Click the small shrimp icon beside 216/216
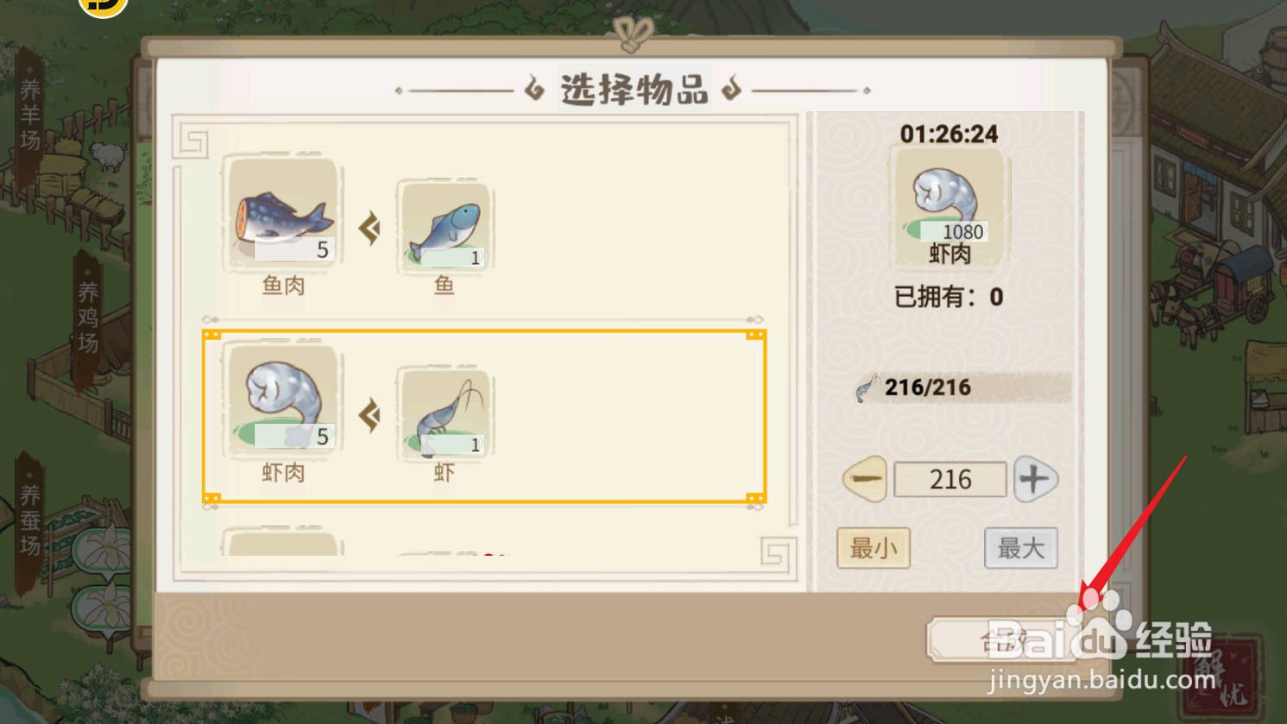The image size is (1287, 724). (x=866, y=388)
